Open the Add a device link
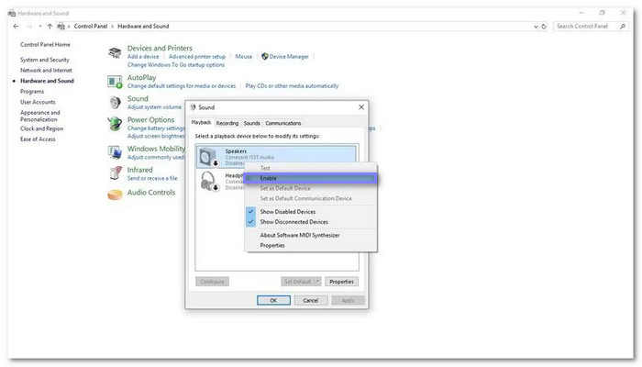The height and width of the screenshot is (367, 642). point(143,57)
